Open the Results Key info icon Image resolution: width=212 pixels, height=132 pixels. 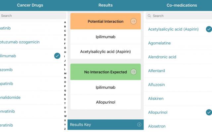coord(139,125)
